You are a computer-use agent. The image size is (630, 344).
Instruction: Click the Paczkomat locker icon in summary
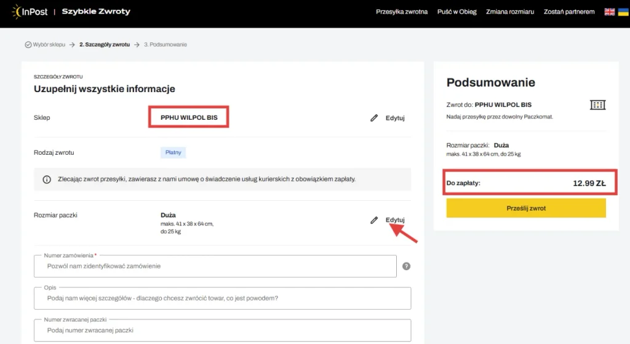[597, 105]
